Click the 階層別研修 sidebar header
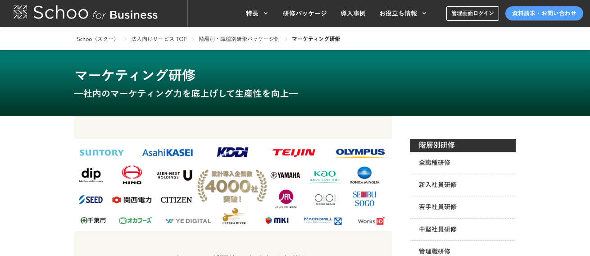590x256 pixels. point(463,145)
